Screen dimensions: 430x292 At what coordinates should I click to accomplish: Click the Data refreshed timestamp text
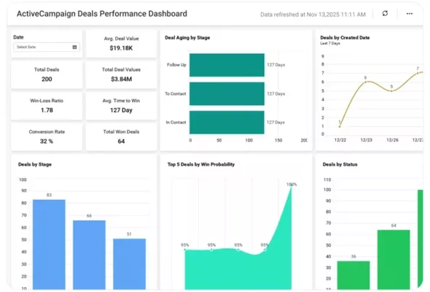click(x=313, y=15)
